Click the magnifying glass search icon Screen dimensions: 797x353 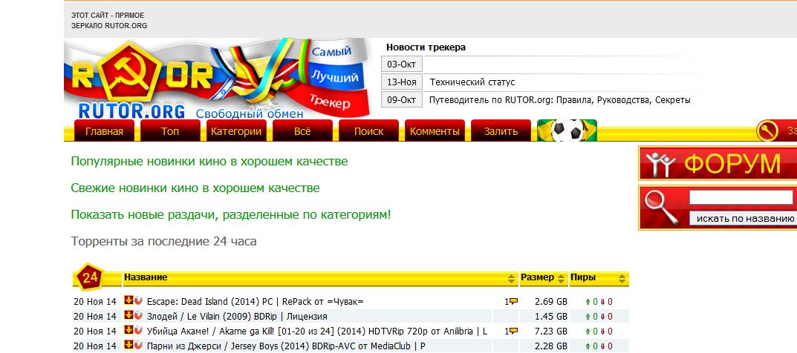coord(661,208)
